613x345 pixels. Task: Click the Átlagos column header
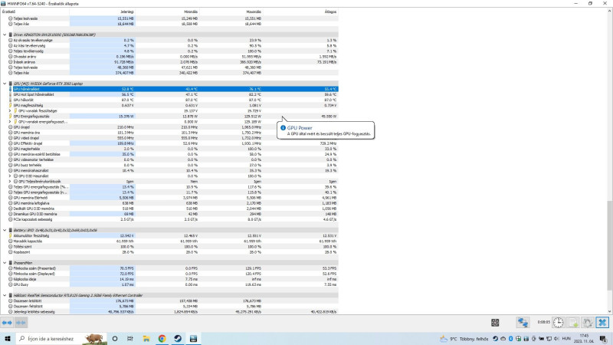300,11
